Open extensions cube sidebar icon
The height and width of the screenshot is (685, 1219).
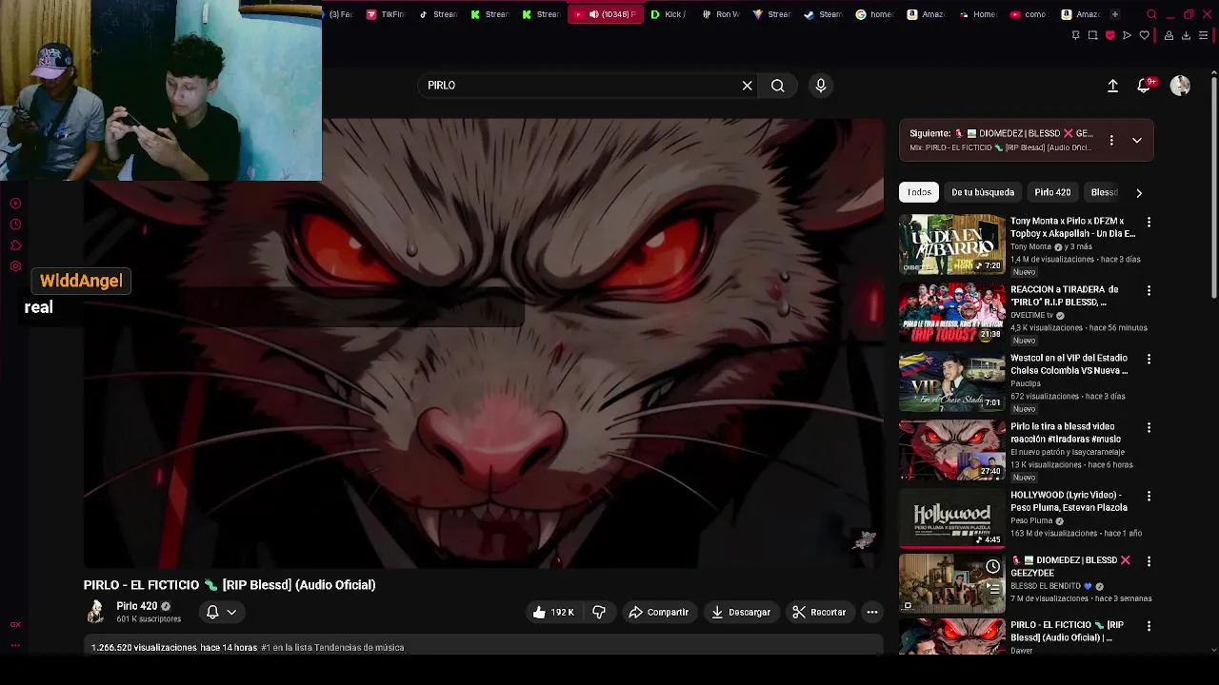point(15,245)
